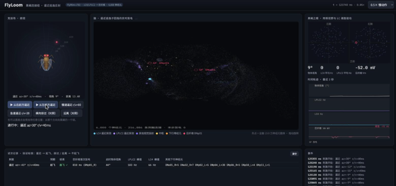Click the right eye (右眼) field plot
396x186 pixels.
pyautogui.click(x=370, y=43)
